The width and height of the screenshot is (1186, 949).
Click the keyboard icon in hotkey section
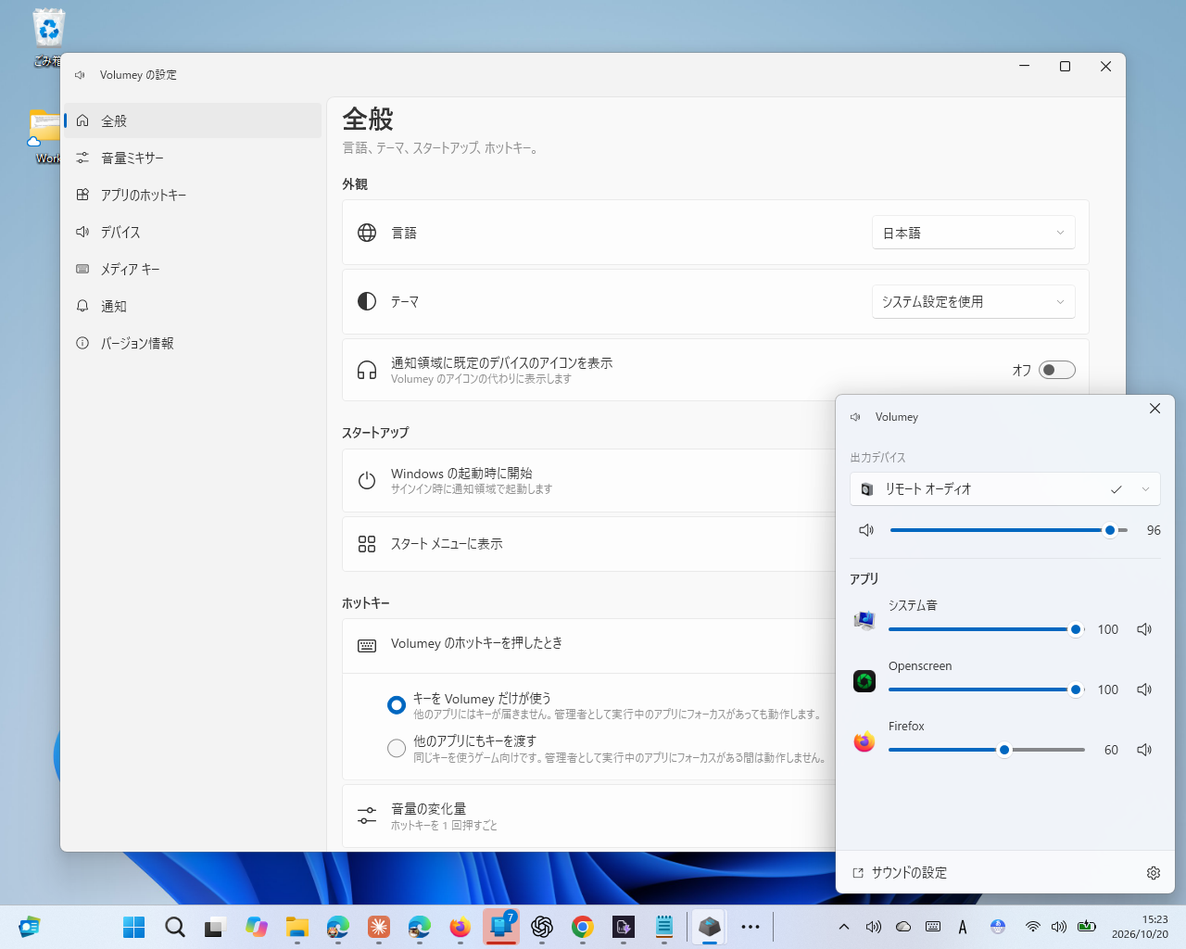click(x=367, y=646)
